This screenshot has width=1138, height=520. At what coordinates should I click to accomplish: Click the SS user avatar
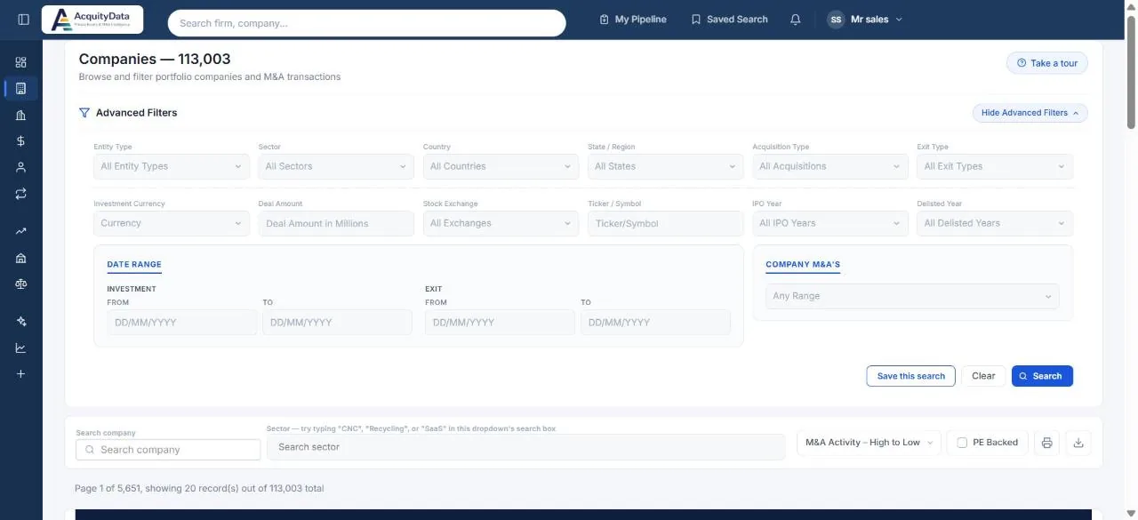point(836,20)
